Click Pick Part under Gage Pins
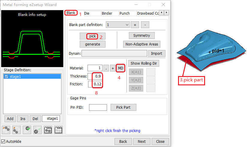Viewport: 247px width, 147px height. (123, 107)
